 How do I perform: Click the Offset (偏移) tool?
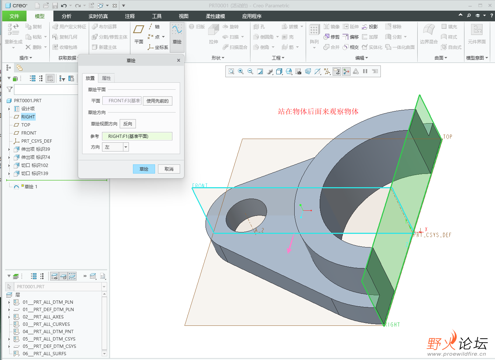point(351,37)
